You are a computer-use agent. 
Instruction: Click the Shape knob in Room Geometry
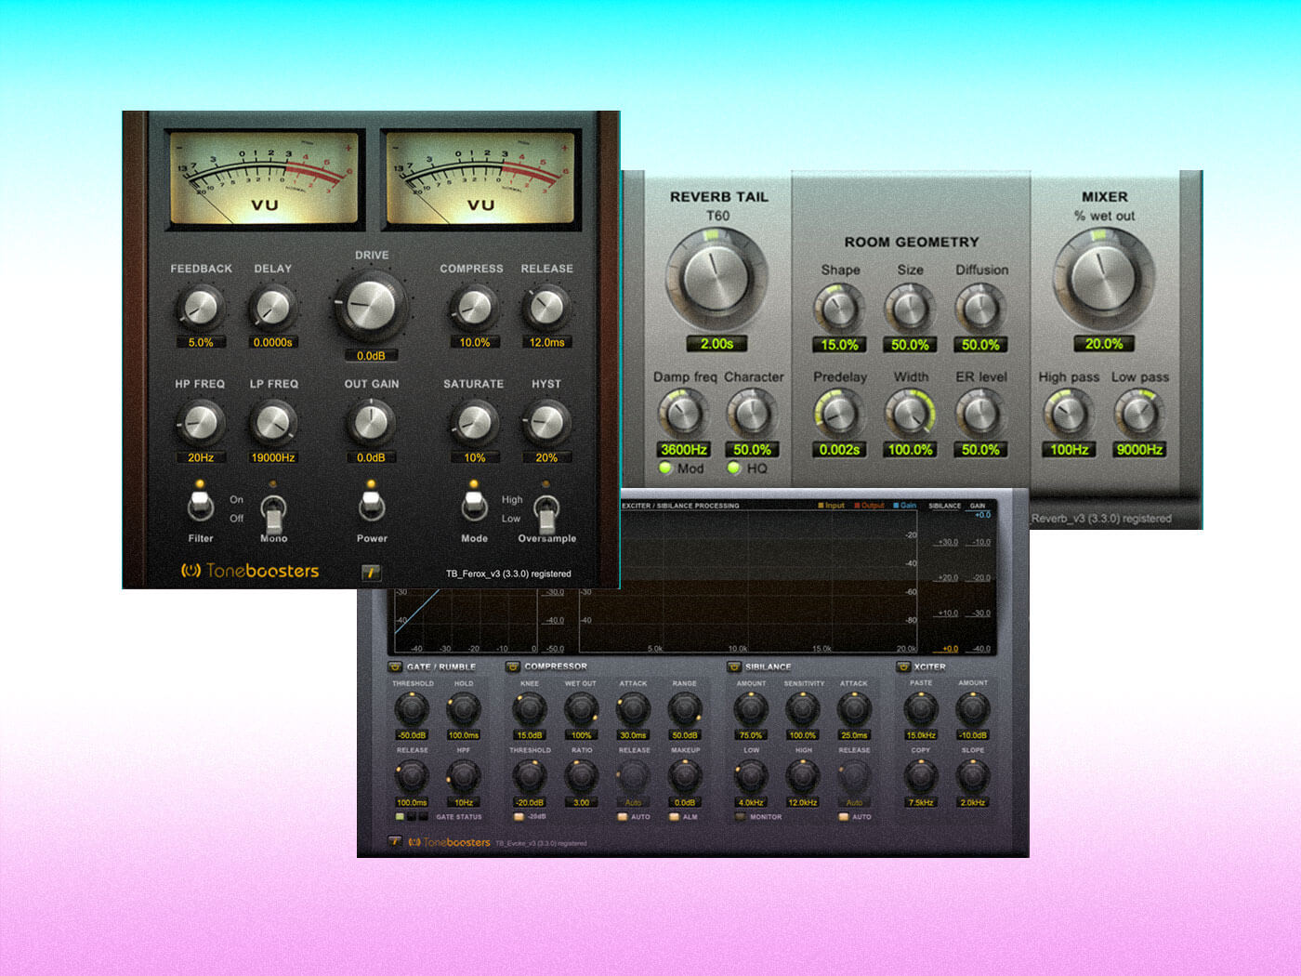pyautogui.click(x=839, y=310)
